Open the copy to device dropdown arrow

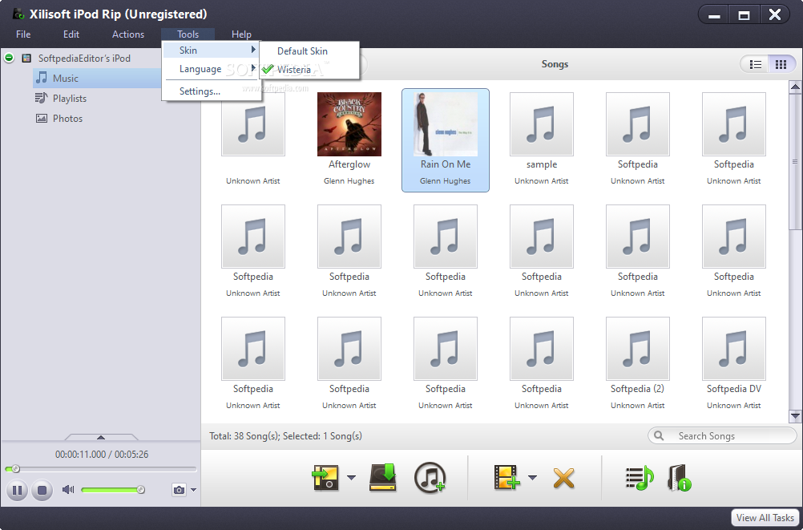[x=351, y=478]
